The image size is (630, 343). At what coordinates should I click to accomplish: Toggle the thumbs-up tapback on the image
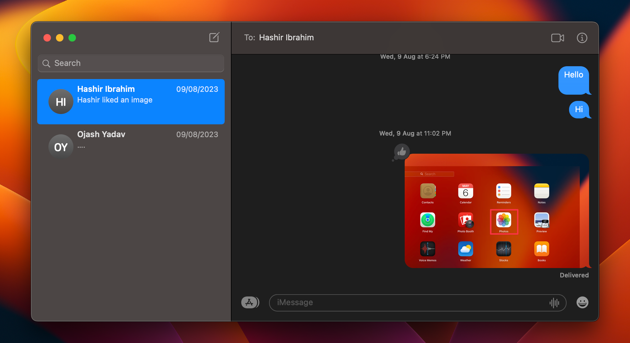pos(402,152)
